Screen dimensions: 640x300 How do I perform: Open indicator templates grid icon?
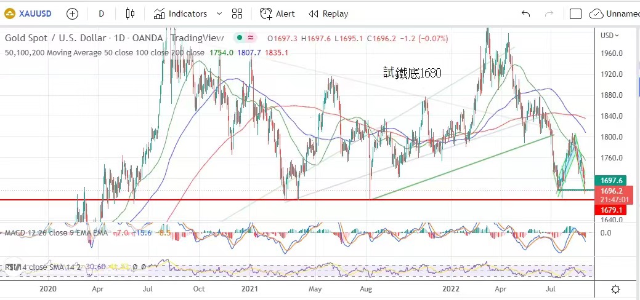237,14
